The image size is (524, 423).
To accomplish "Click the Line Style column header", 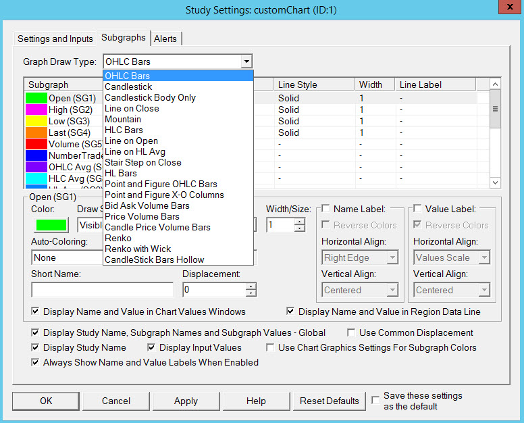I will [x=314, y=84].
